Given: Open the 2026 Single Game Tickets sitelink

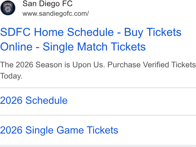Looking at the screenshot, I should tap(59, 130).
